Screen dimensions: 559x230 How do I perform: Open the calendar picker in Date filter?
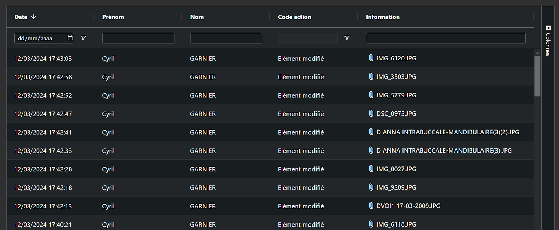70,38
